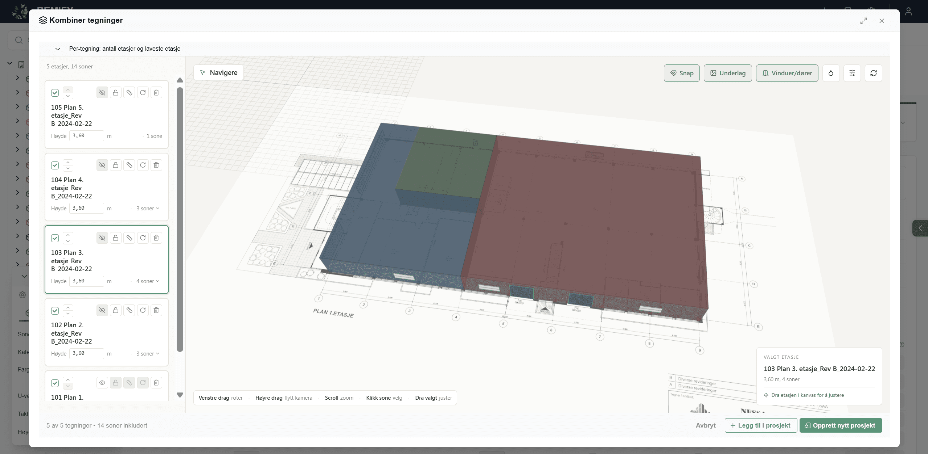Toggle the Snap option
This screenshot has width=928, height=454.
pos(682,73)
